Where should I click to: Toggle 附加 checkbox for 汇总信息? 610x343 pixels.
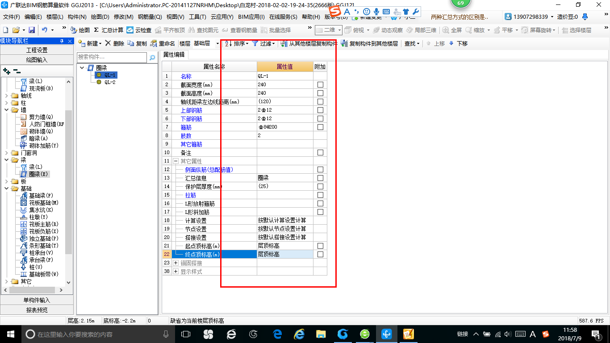click(x=320, y=178)
